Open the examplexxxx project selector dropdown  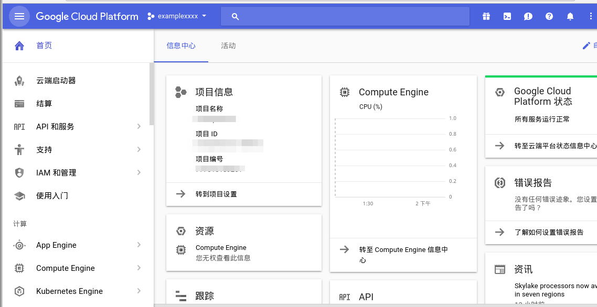click(x=177, y=16)
